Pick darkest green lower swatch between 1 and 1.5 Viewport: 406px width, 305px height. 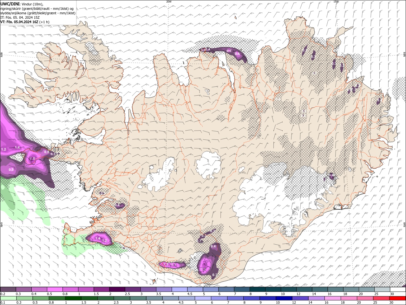click(73, 298)
